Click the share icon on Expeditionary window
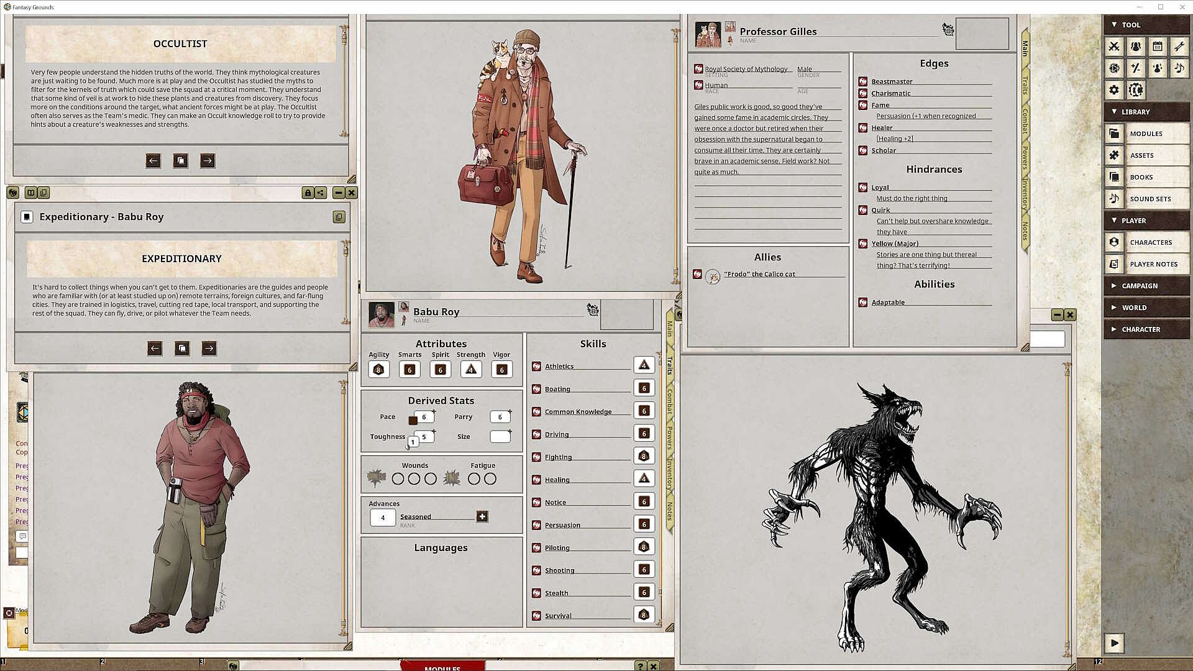 [x=321, y=193]
